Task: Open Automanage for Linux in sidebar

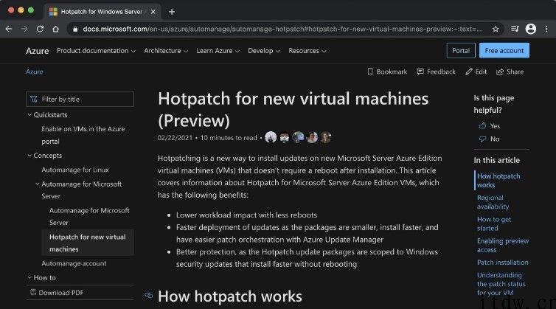Action: pyautogui.click(x=75, y=170)
